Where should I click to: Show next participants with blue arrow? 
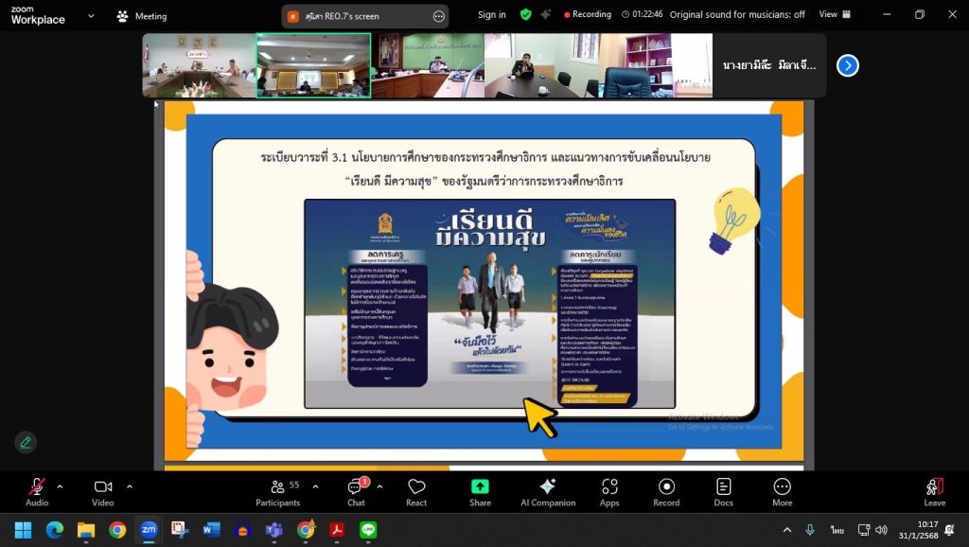coord(847,65)
